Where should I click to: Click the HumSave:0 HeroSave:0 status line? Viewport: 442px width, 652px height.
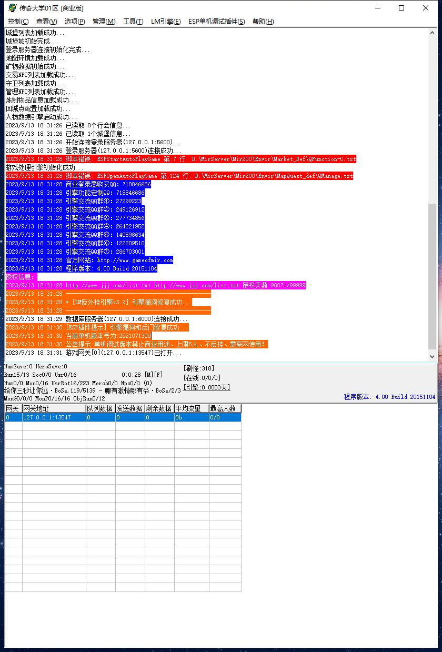pos(36,366)
